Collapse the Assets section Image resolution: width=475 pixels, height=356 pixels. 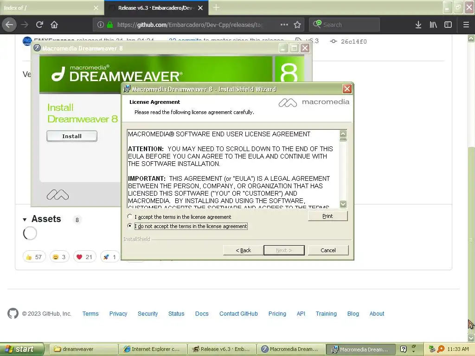(x=25, y=219)
